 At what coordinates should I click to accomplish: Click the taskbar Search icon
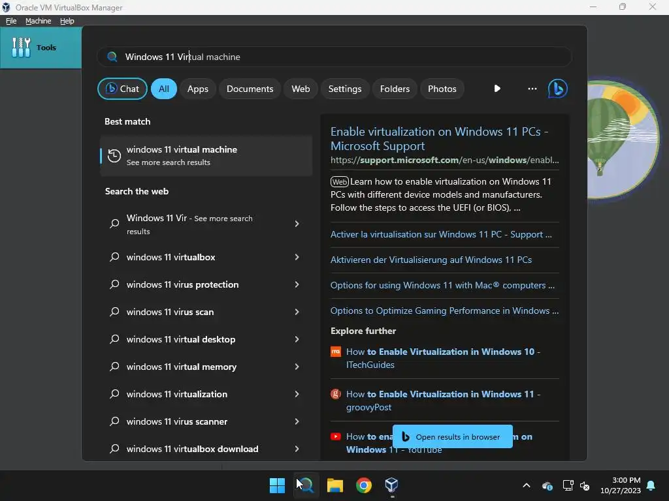point(306,485)
